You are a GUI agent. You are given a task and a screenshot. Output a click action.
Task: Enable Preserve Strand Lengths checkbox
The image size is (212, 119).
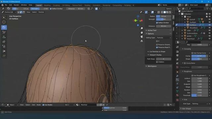tap(157, 45)
